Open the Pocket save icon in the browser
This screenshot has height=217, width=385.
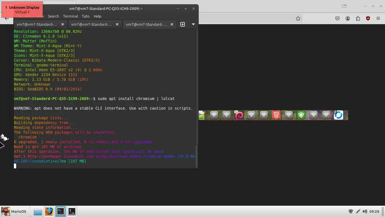tap(337, 18)
